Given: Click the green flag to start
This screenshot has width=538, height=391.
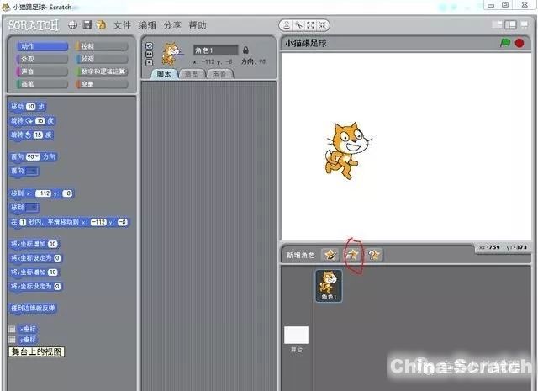Looking at the screenshot, I should 505,43.
